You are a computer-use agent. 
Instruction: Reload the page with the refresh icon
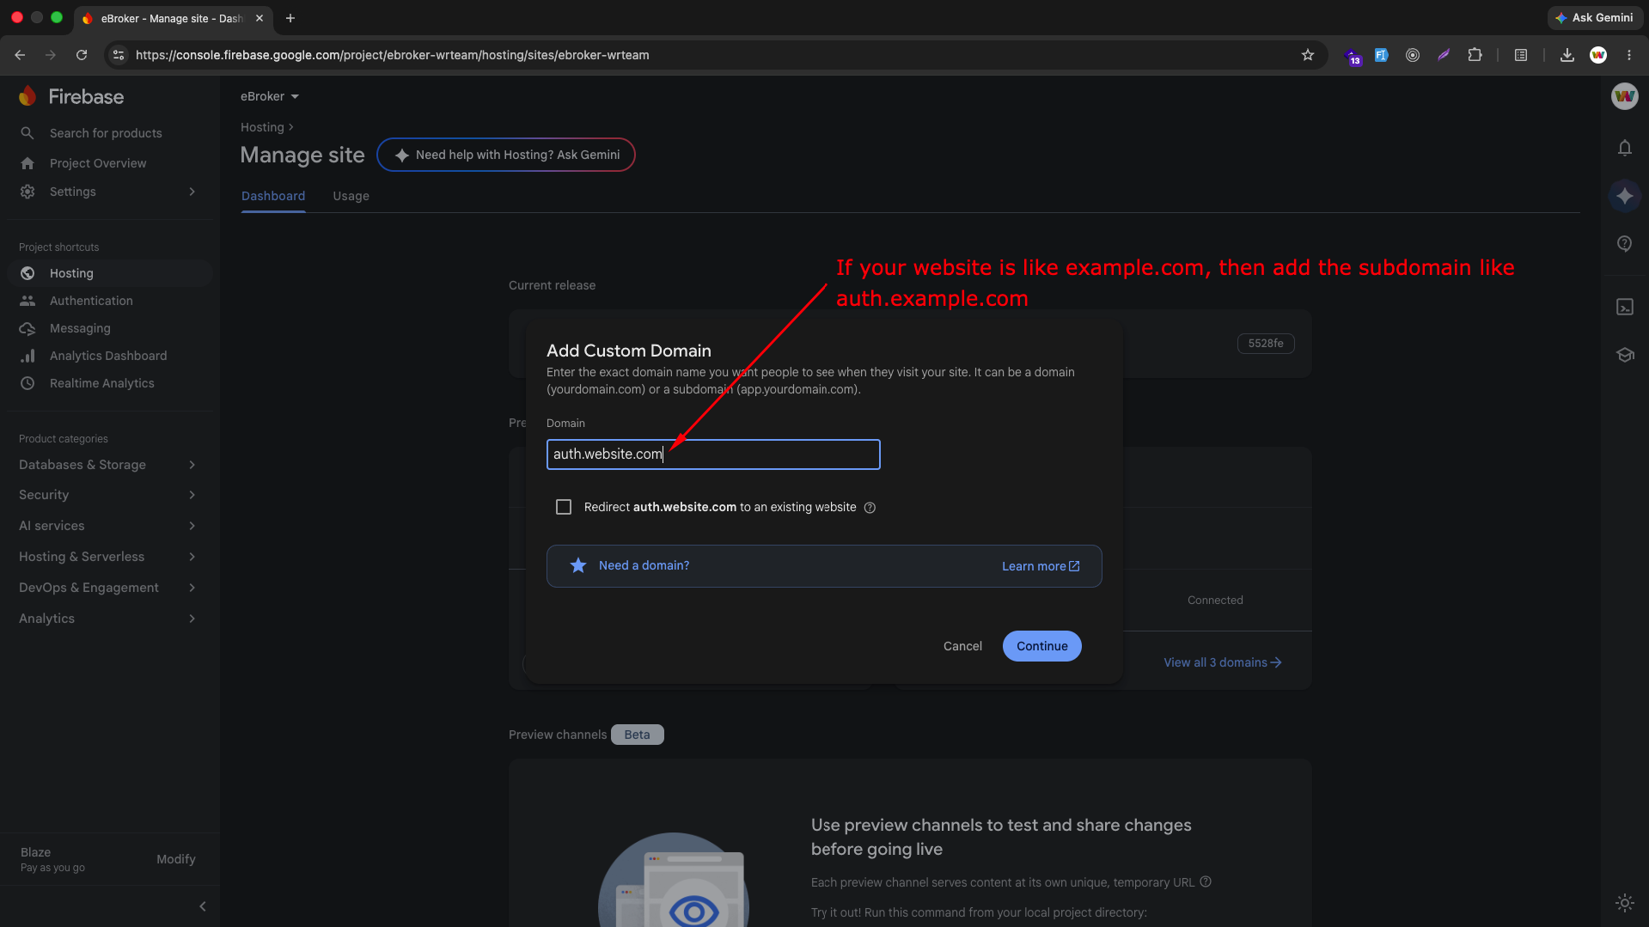click(82, 55)
